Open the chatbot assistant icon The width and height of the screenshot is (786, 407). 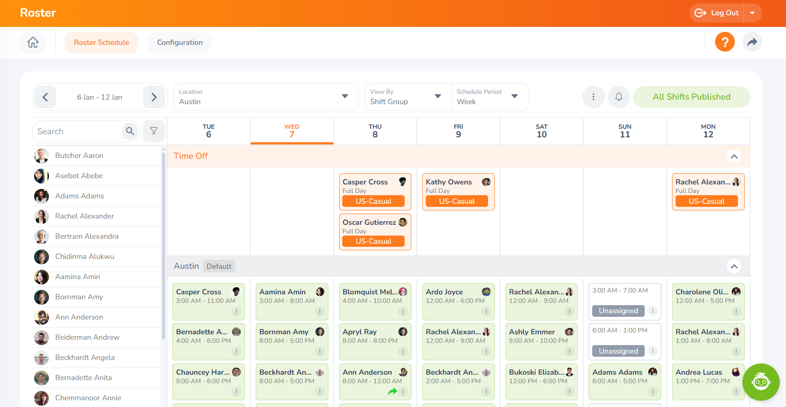[x=760, y=382]
